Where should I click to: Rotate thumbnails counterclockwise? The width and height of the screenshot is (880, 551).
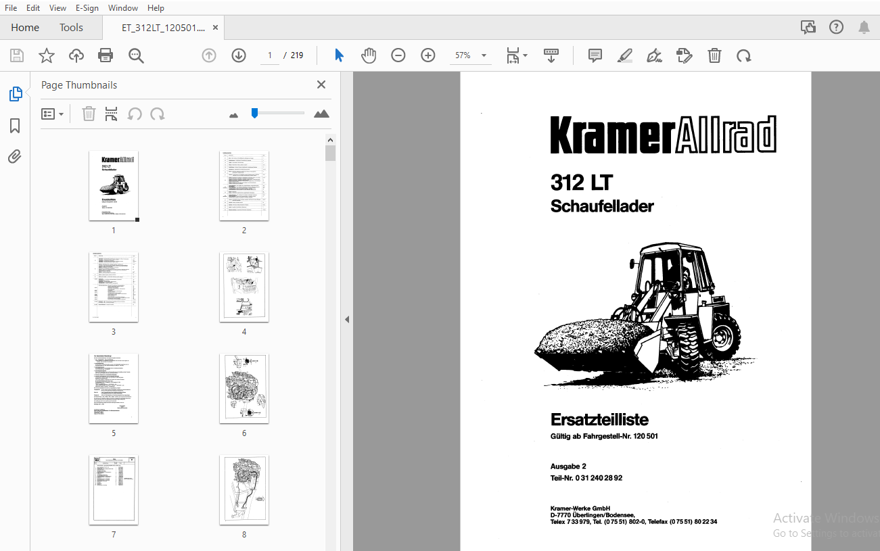pyautogui.click(x=135, y=114)
